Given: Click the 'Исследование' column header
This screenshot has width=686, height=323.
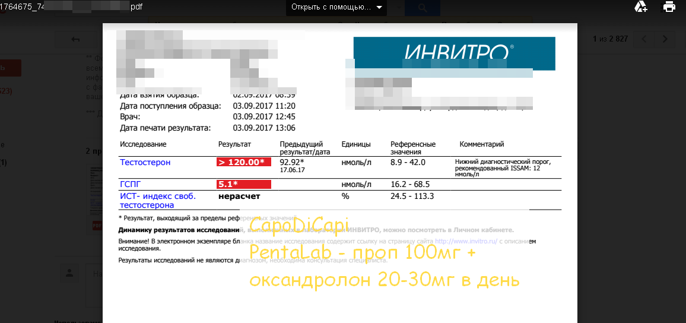Looking at the screenshot, I should [143, 144].
